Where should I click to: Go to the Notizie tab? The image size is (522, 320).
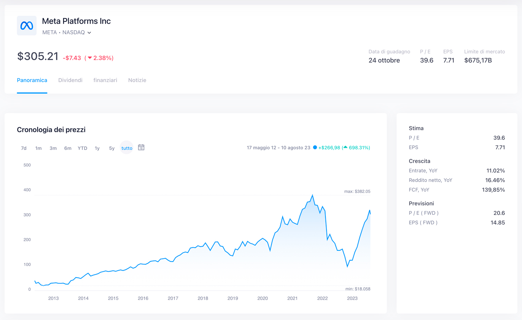pyautogui.click(x=137, y=80)
